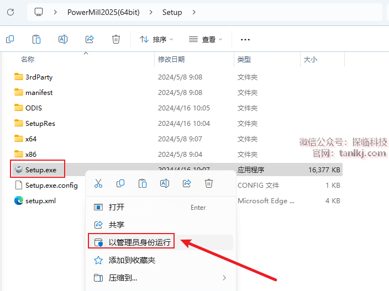Click the Microsoft Edge ... type cell
Image resolution: width=389 pixels, height=291 pixels.
click(x=266, y=201)
